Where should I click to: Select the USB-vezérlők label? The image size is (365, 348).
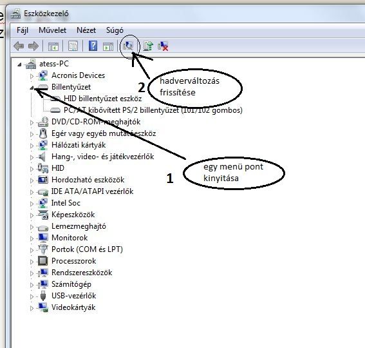(x=73, y=296)
